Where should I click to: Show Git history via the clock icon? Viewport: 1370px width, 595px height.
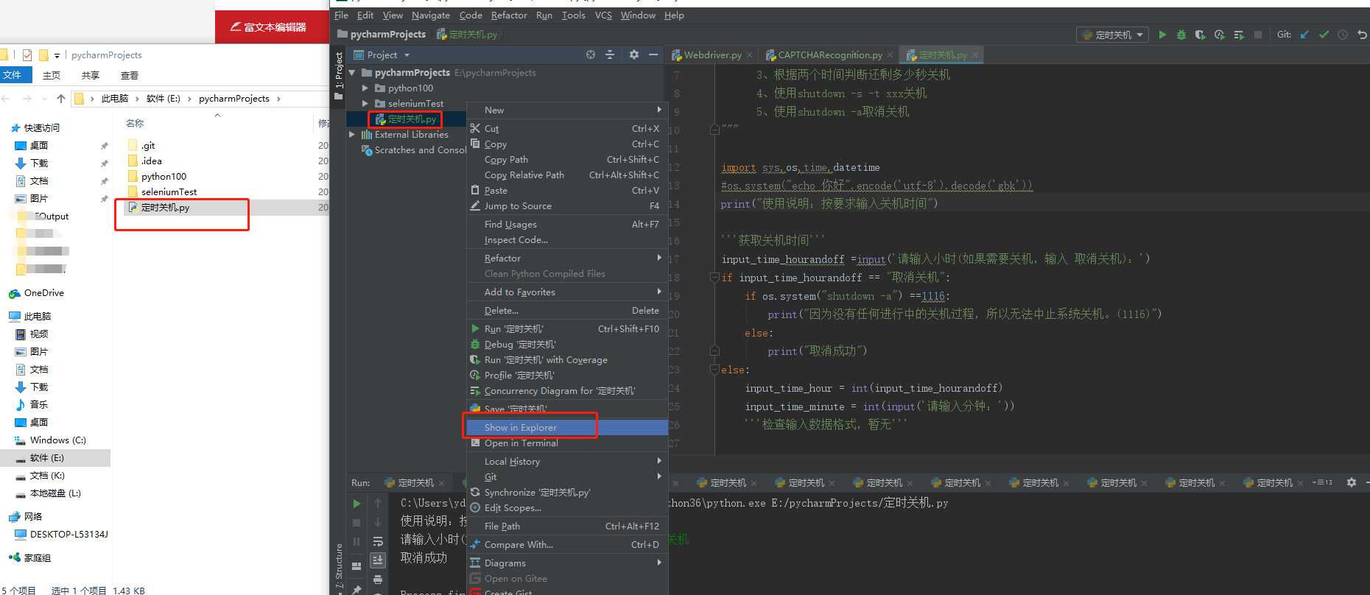coord(1343,35)
